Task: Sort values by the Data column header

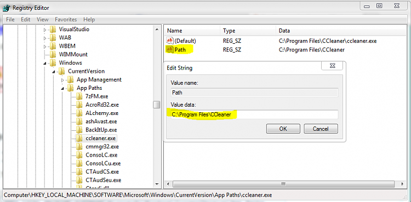Action: 341,31
